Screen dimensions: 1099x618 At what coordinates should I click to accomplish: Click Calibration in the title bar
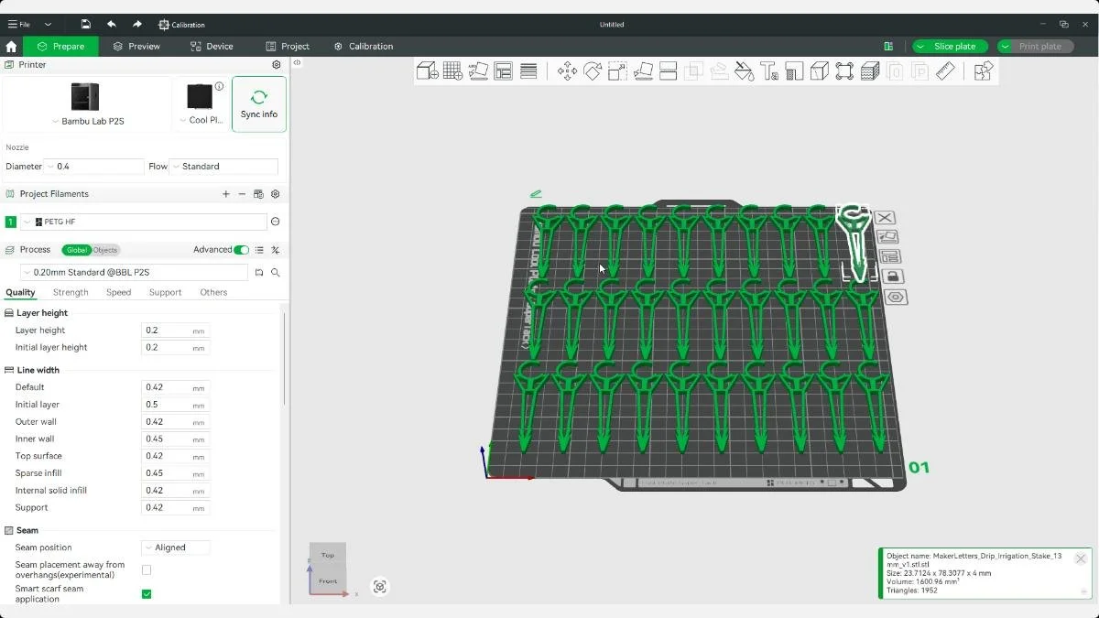point(181,25)
